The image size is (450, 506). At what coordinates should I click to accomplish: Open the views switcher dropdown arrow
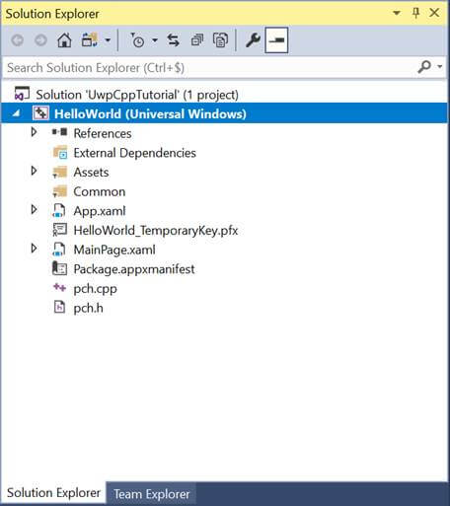pos(108,40)
